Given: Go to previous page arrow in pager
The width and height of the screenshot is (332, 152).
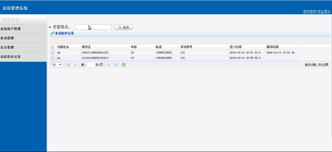Looking at the screenshot, I should click(x=75, y=65).
